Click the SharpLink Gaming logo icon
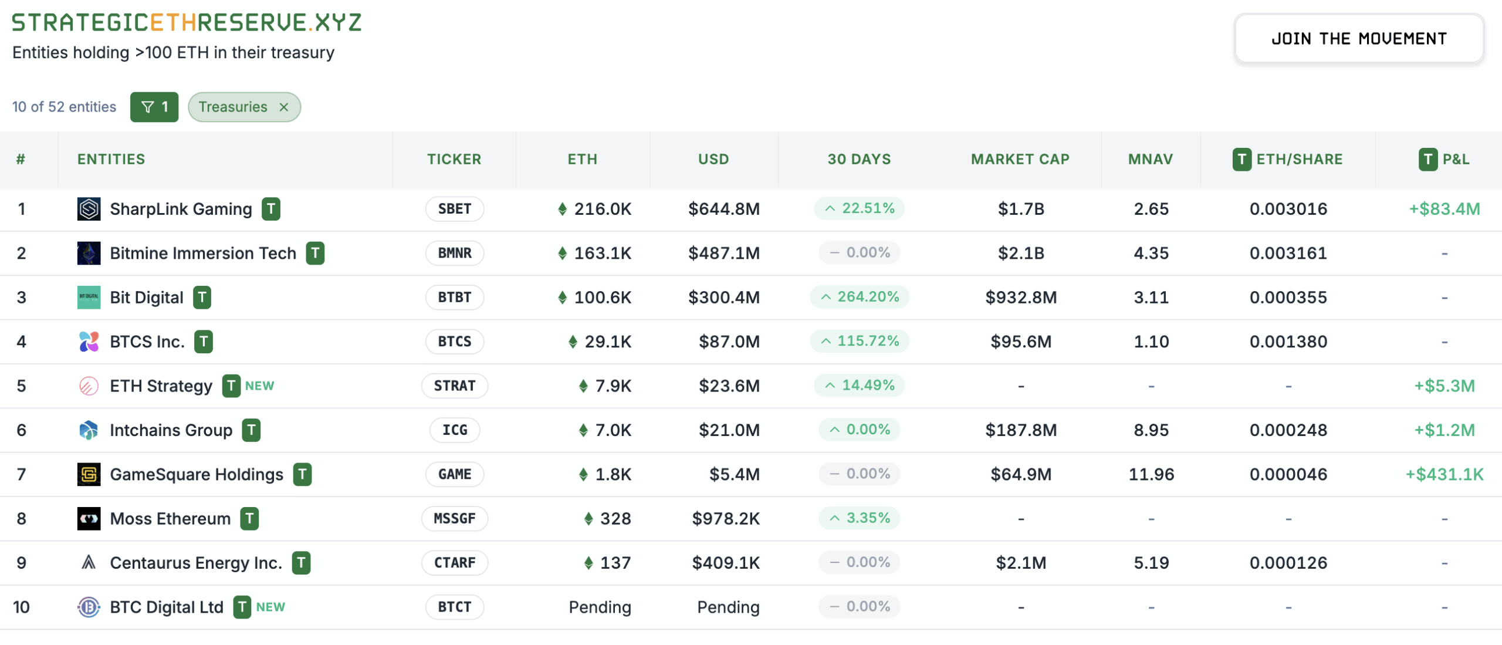 89,209
